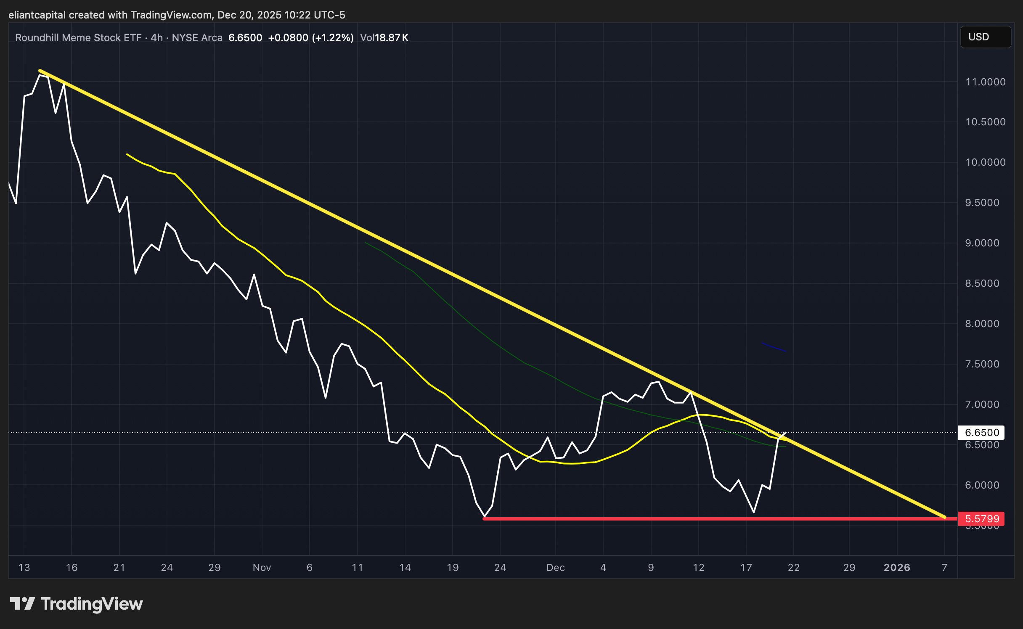Click the small blue line segment
Screen dimensions: 1023x629
[x=774, y=347]
